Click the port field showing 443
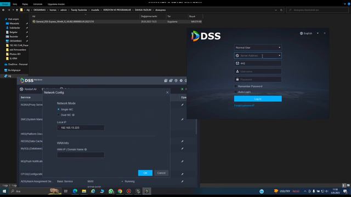351x197 pixels. click(258, 63)
